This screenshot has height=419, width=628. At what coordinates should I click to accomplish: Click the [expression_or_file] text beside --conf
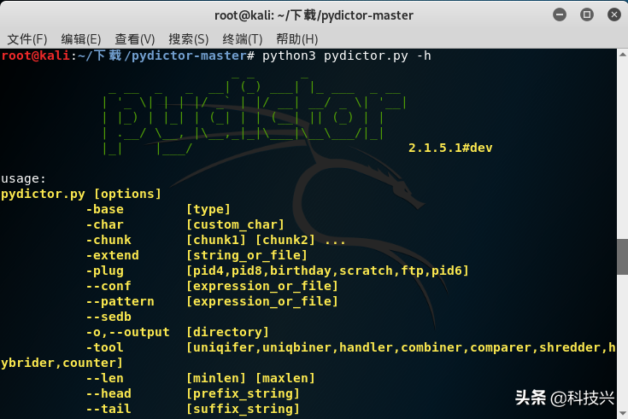(x=262, y=286)
